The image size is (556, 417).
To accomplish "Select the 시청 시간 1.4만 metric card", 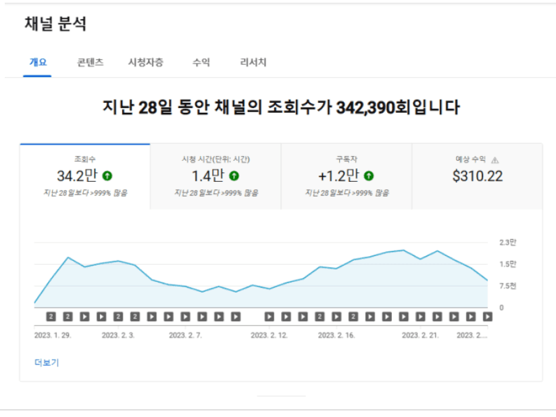I will 216,176.
